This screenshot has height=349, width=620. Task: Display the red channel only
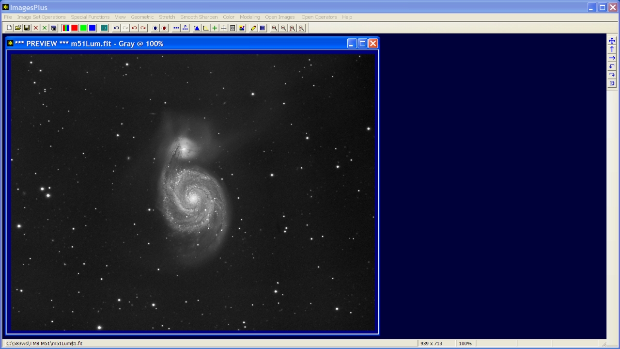click(74, 28)
